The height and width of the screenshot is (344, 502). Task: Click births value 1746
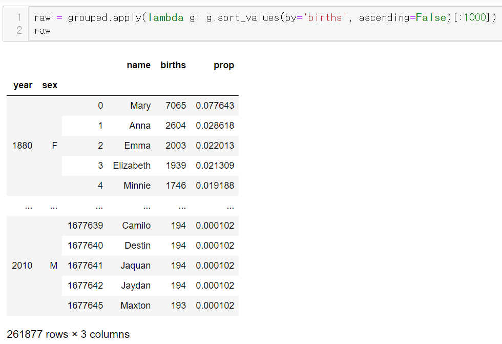[x=176, y=186]
